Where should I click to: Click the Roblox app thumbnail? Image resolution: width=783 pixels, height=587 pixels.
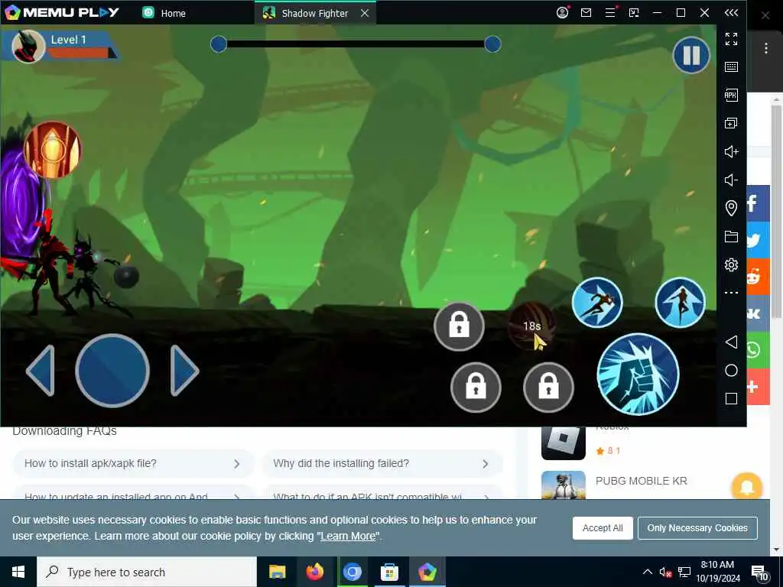pos(564,443)
